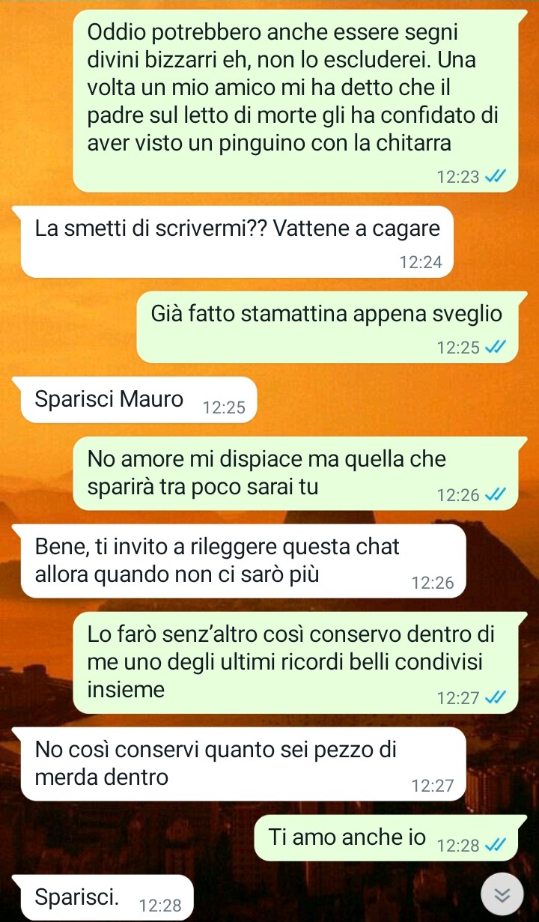The image size is (539, 922).
Task: Tap the blue double-check next to 12:25
Action: (x=496, y=348)
